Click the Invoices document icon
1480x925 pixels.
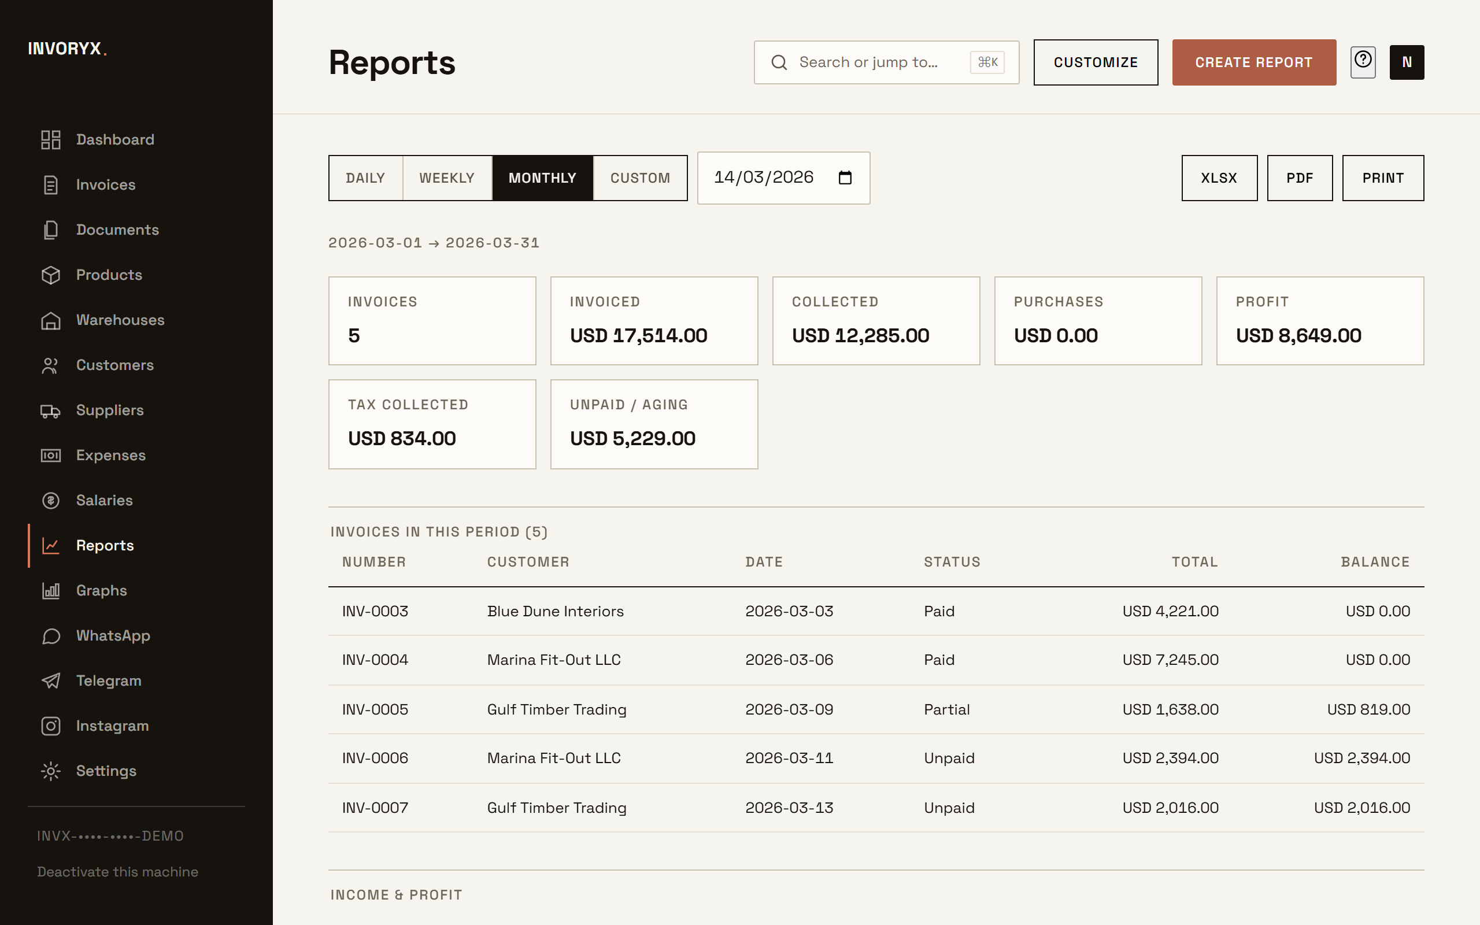51,185
